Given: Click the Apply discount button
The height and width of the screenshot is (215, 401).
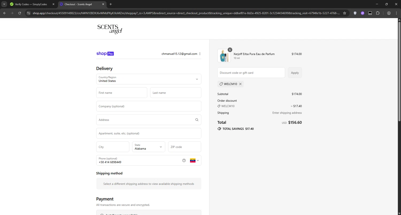Looking at the screenshot, I should 295,73.
